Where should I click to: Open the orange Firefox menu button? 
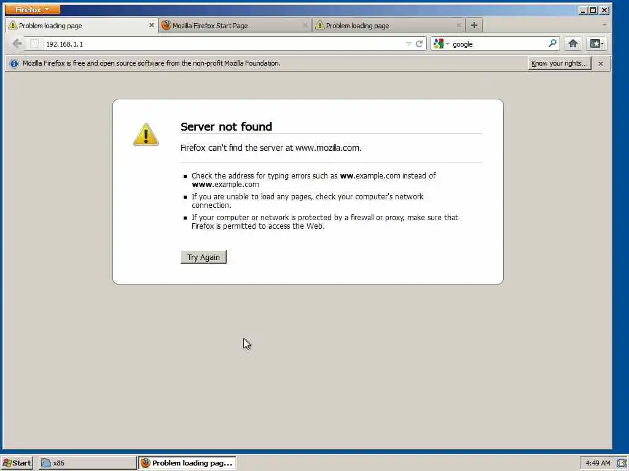pos(33,9)
